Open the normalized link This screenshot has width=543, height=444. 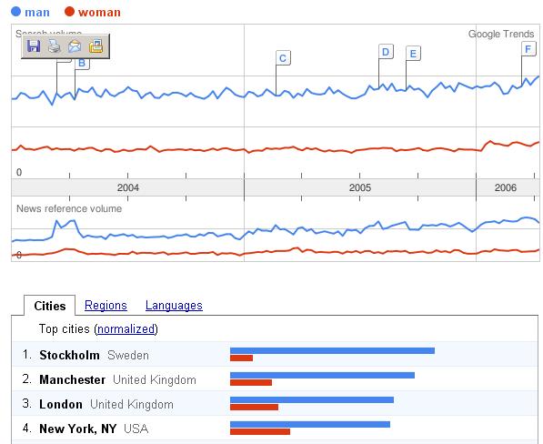click(x=126, y=329)
